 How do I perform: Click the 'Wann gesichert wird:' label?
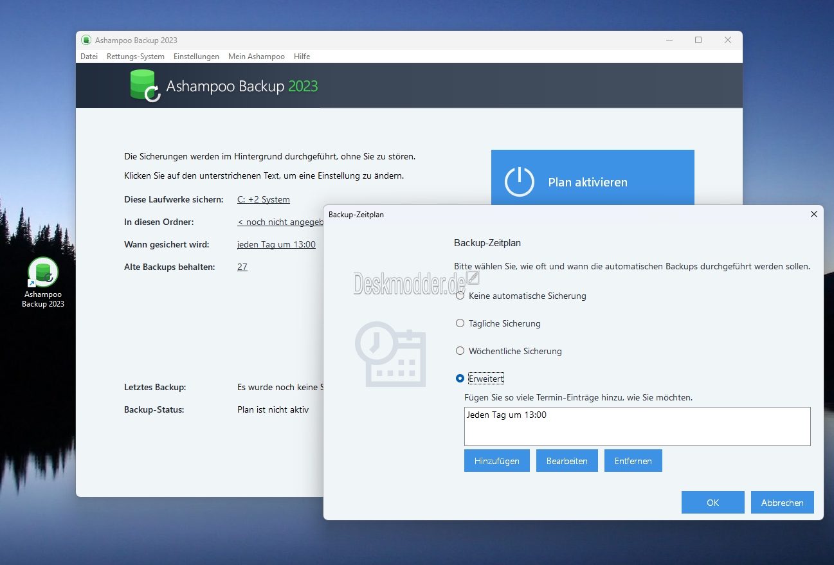pyautogui.click(x=166, y=244)
